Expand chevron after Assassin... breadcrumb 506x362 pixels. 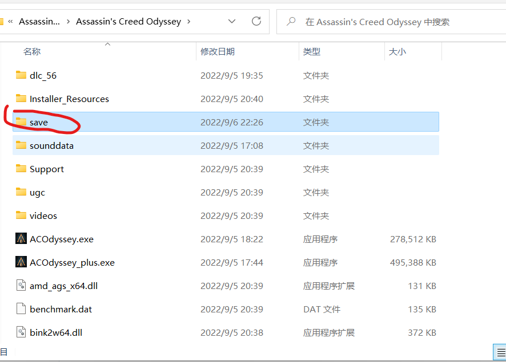(68, 22)
